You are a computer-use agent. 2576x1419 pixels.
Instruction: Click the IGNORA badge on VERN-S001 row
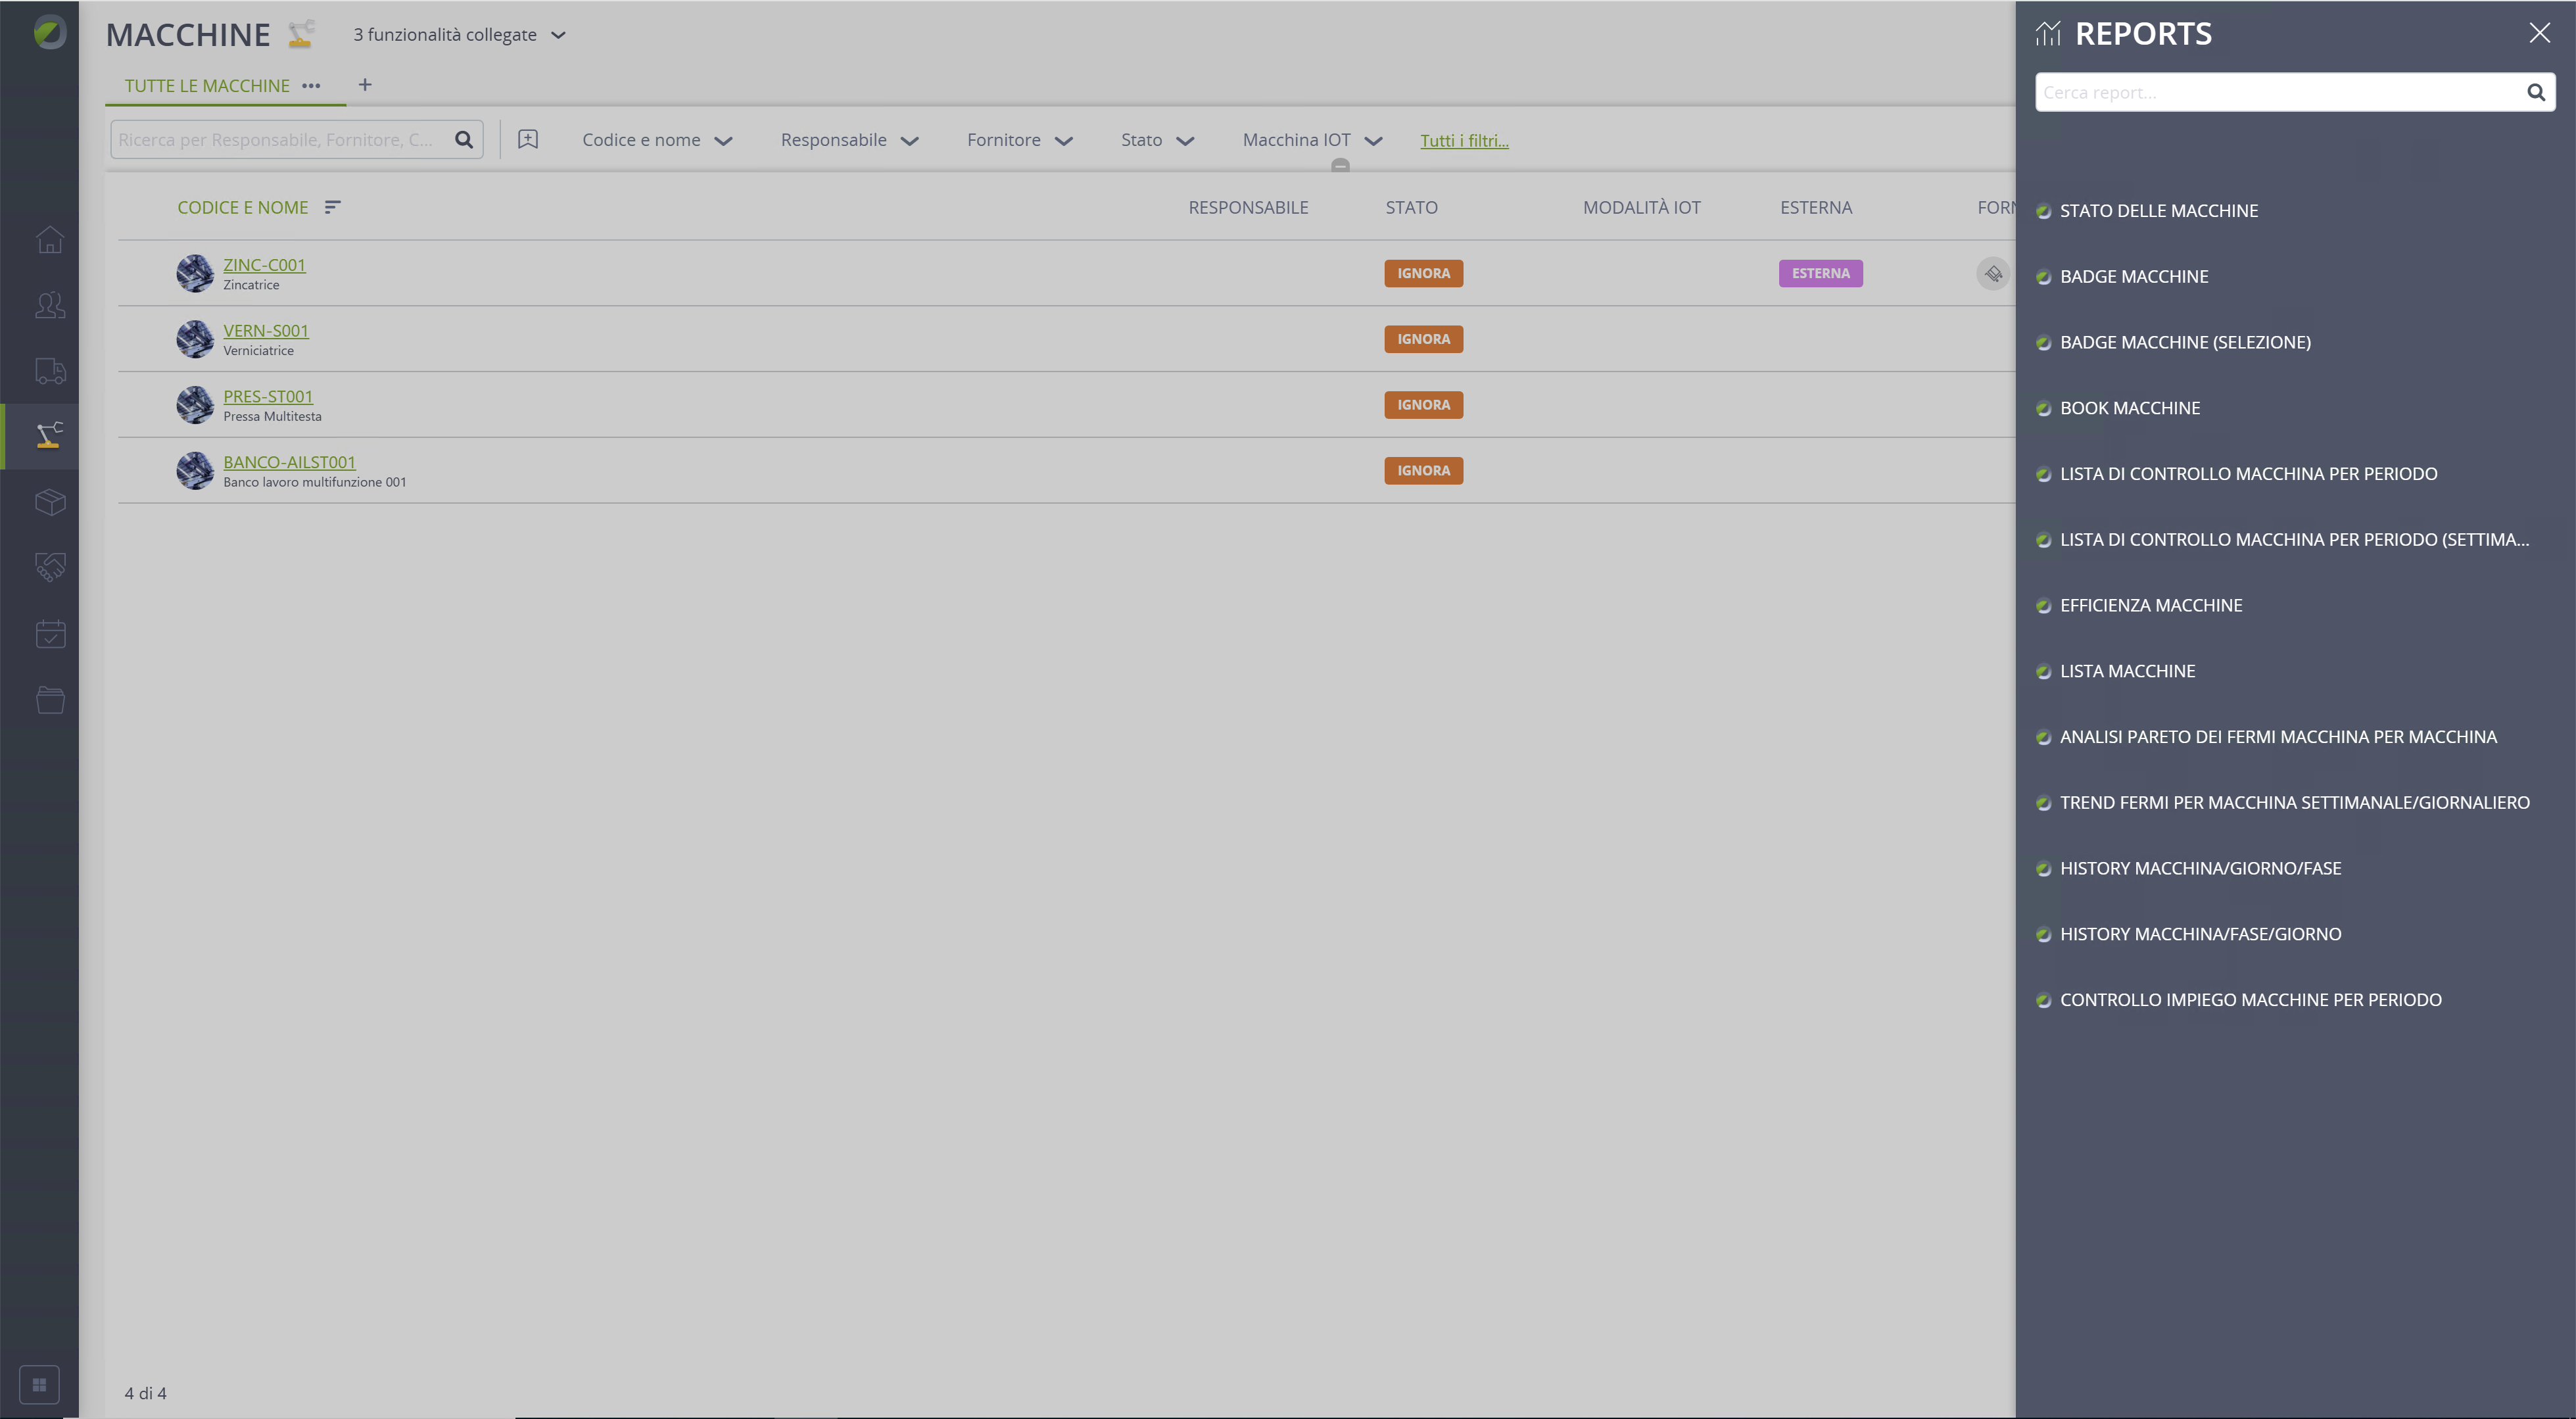(x=1423, y=339)
